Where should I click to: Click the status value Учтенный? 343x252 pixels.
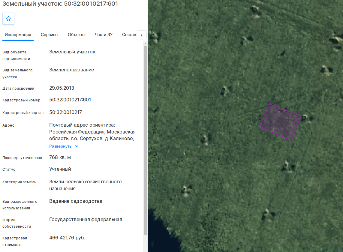[x=60, y=169]
